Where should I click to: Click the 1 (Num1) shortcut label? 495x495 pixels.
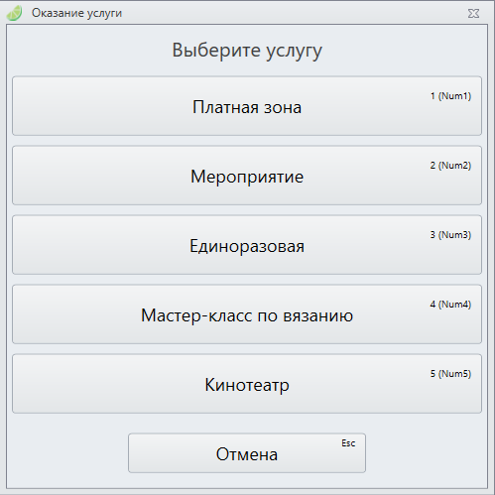pos(450,96)
